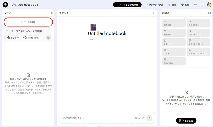
Task: Click the Studio panel heading
Action: point(166,13)
